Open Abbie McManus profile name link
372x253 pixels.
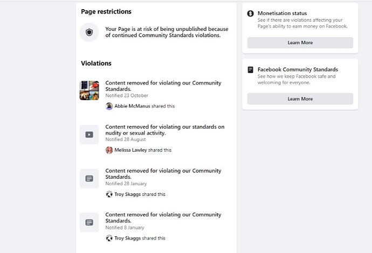coord(132,106)
